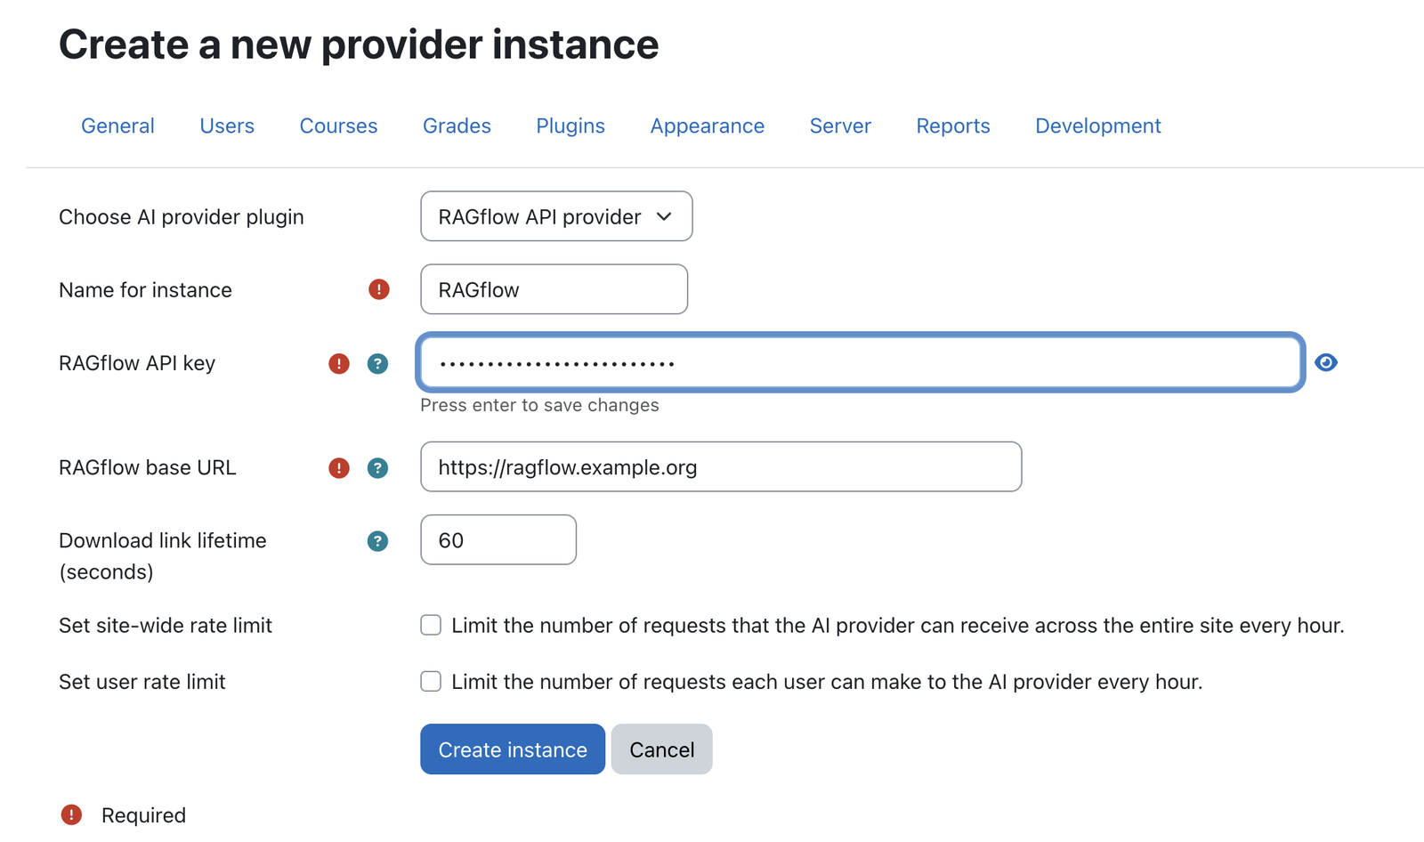Click required icon beside Name for instance
Image resolution: width=1424 pixels, height=842 pixels.
(379, 289)
